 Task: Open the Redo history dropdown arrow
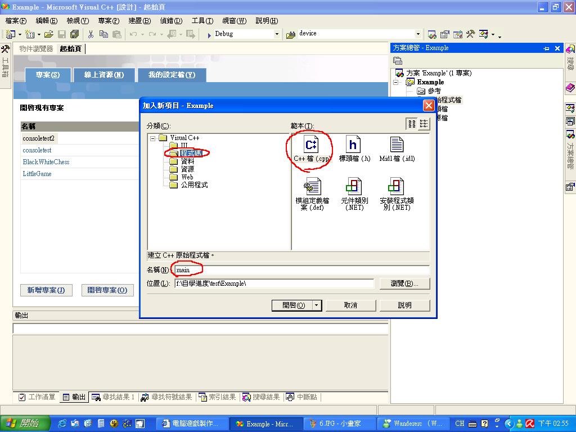161,34
